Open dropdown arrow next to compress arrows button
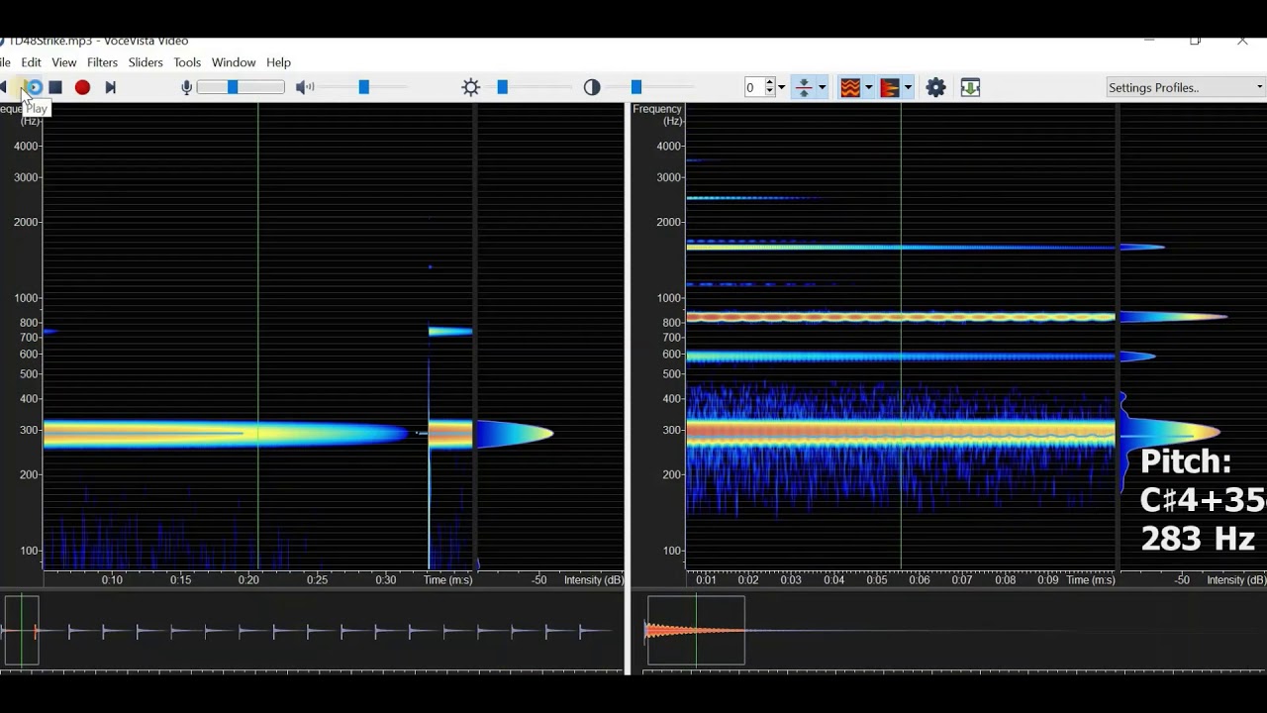The width and height of the screenshot is (1267, 713). 822,87
